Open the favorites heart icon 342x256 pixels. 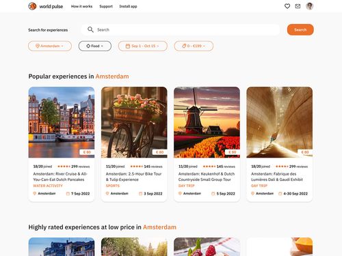(287, 6)
